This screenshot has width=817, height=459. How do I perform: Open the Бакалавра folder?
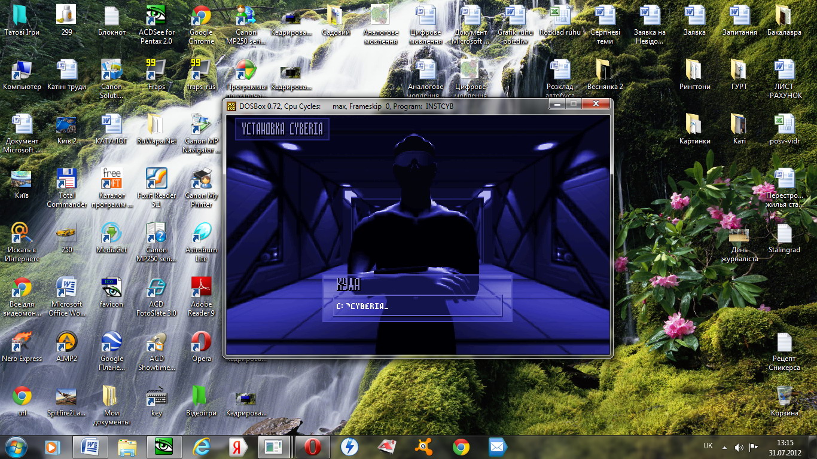click(784, 20)
